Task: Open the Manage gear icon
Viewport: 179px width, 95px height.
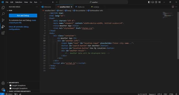Action: (x=3, y=89)
